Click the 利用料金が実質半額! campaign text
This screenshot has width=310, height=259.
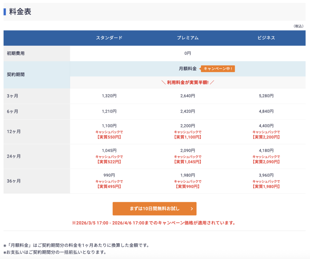(188, 83)
